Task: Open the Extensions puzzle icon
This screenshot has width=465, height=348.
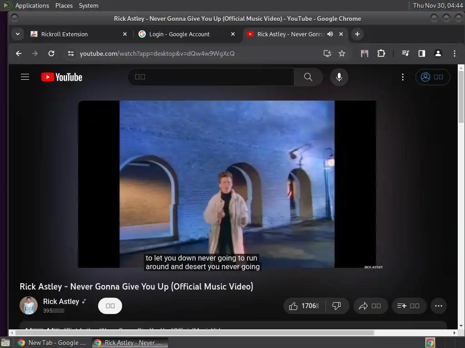Action: tap(381, 53)
